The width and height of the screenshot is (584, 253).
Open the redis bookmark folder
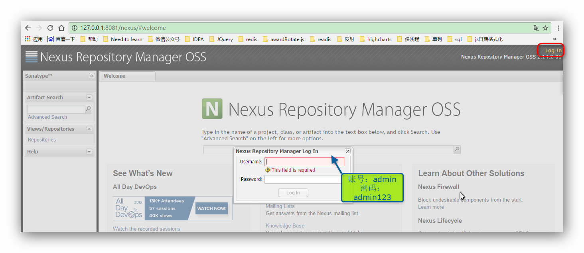[248, 39]
